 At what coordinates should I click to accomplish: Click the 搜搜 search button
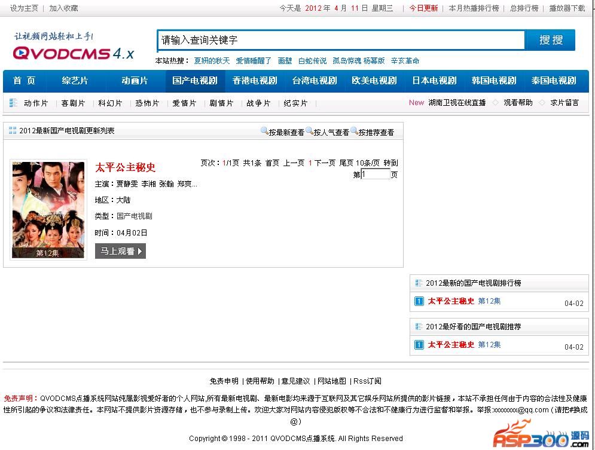tap(551, 40)
